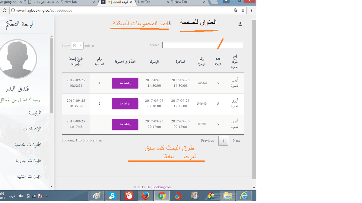Click the Google Translate icon in the address bar
Viewport: 362px width, 203px height.
click(236, 10)
